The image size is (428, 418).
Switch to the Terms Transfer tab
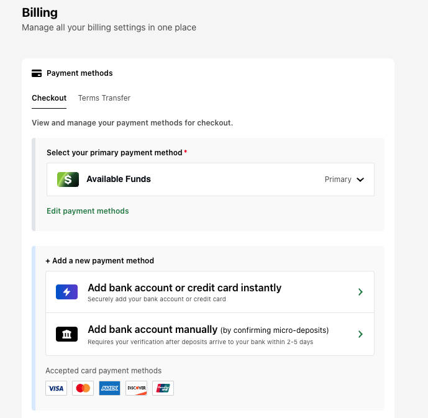(x=104, y=98)
